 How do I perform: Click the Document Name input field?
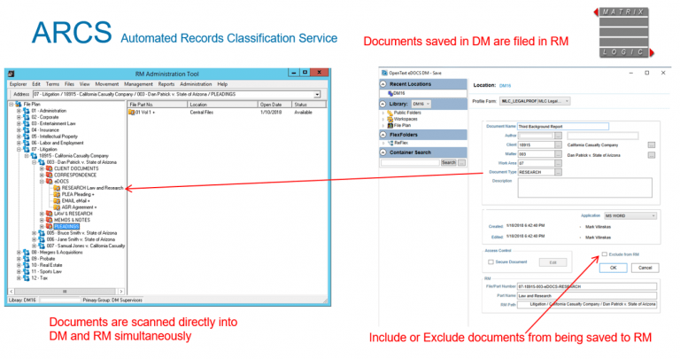[563, 127]
